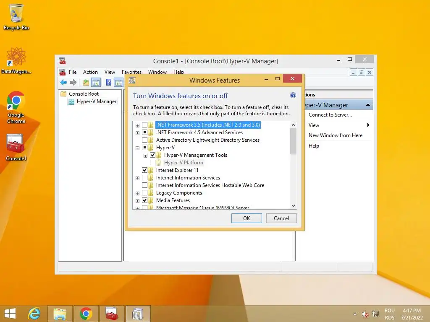
Task: Toggle Show/Hide Console Tree toolbar icon
Action: click(96, 82)
